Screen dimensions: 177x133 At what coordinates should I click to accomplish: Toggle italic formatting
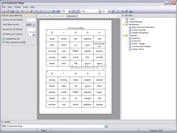[x=117, y=11]
